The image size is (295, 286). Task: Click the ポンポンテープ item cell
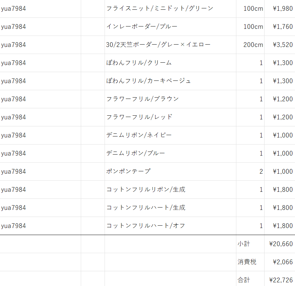click(170, 171)
